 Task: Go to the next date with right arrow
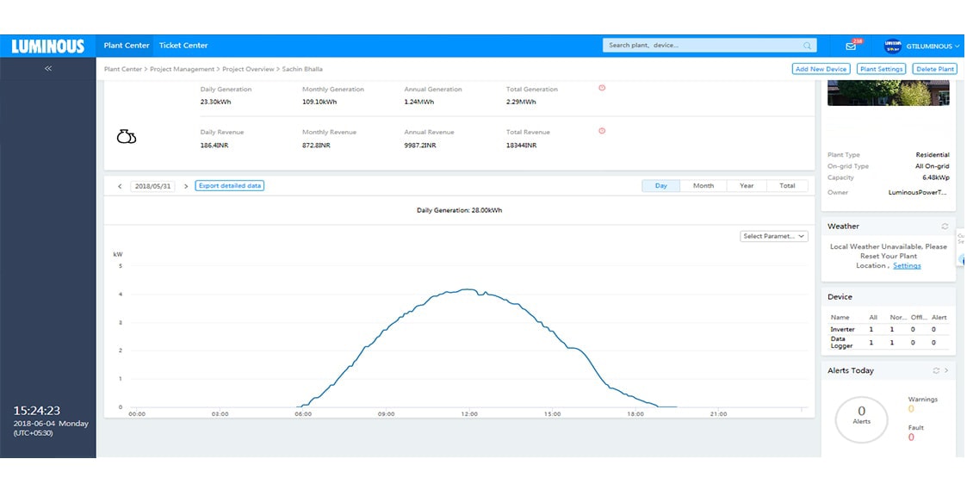tap(186, 186)
